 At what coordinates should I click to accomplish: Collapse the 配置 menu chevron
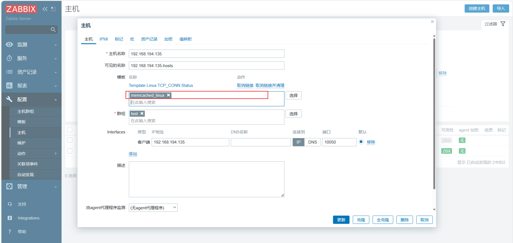coord(56,99)
